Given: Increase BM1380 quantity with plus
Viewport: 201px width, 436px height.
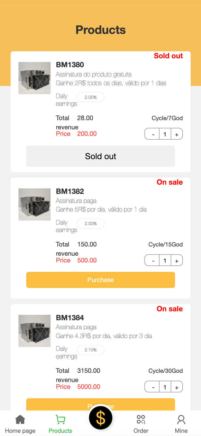Looking at the screenshot, I should pyautogui.click(x=177, y=134).
